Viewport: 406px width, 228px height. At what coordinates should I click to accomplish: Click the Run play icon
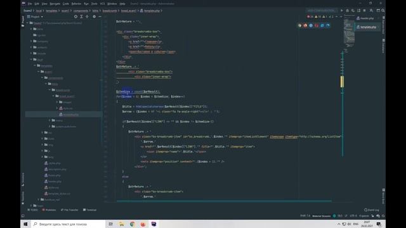342,11
